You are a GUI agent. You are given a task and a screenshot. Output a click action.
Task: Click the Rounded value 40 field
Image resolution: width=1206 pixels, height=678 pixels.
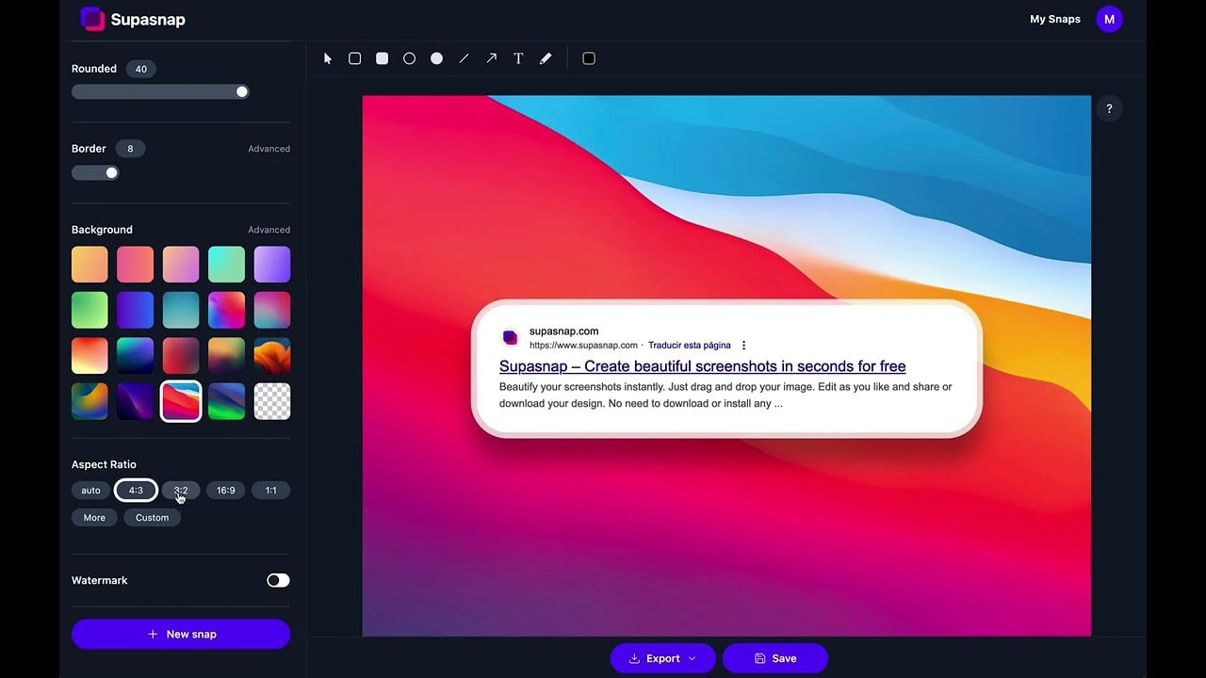tap(140, 69)
